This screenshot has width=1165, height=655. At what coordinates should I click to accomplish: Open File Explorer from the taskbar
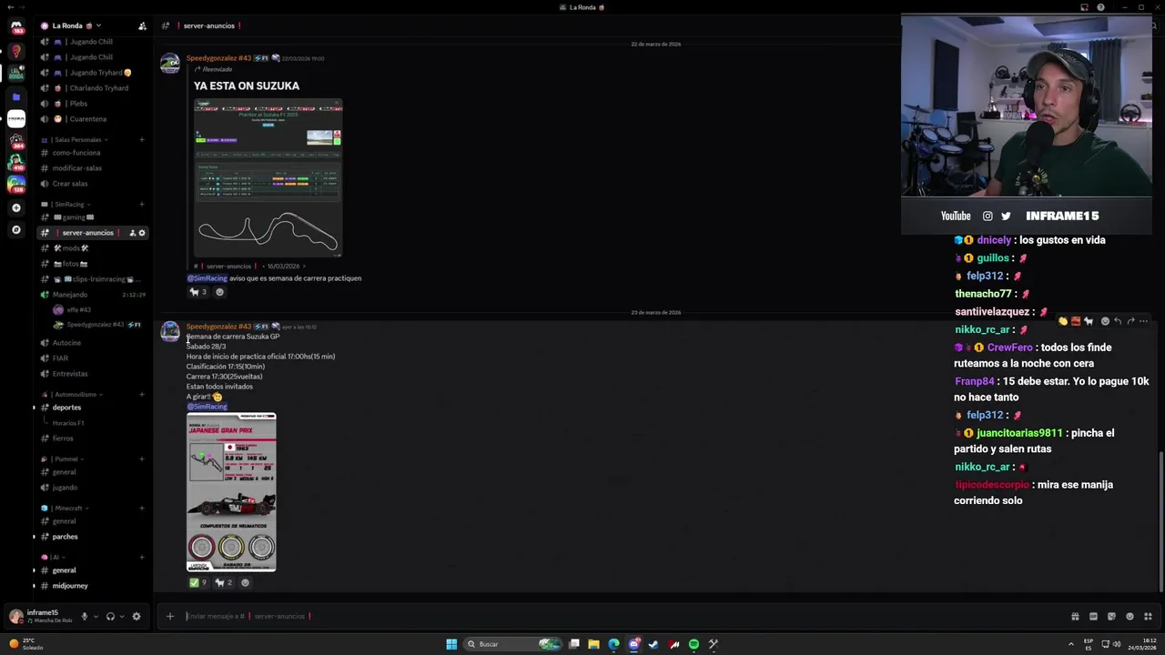(x=593, y=644)
